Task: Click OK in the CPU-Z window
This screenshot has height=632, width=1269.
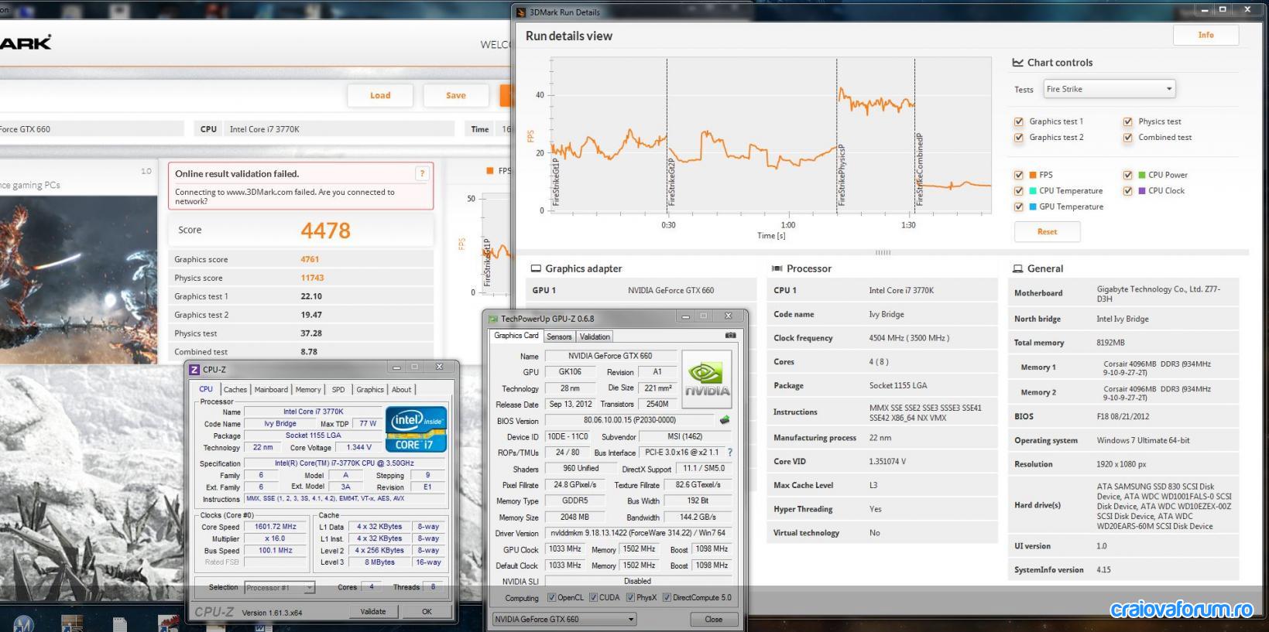Action: pyautogui.click(x=427, y=611)
